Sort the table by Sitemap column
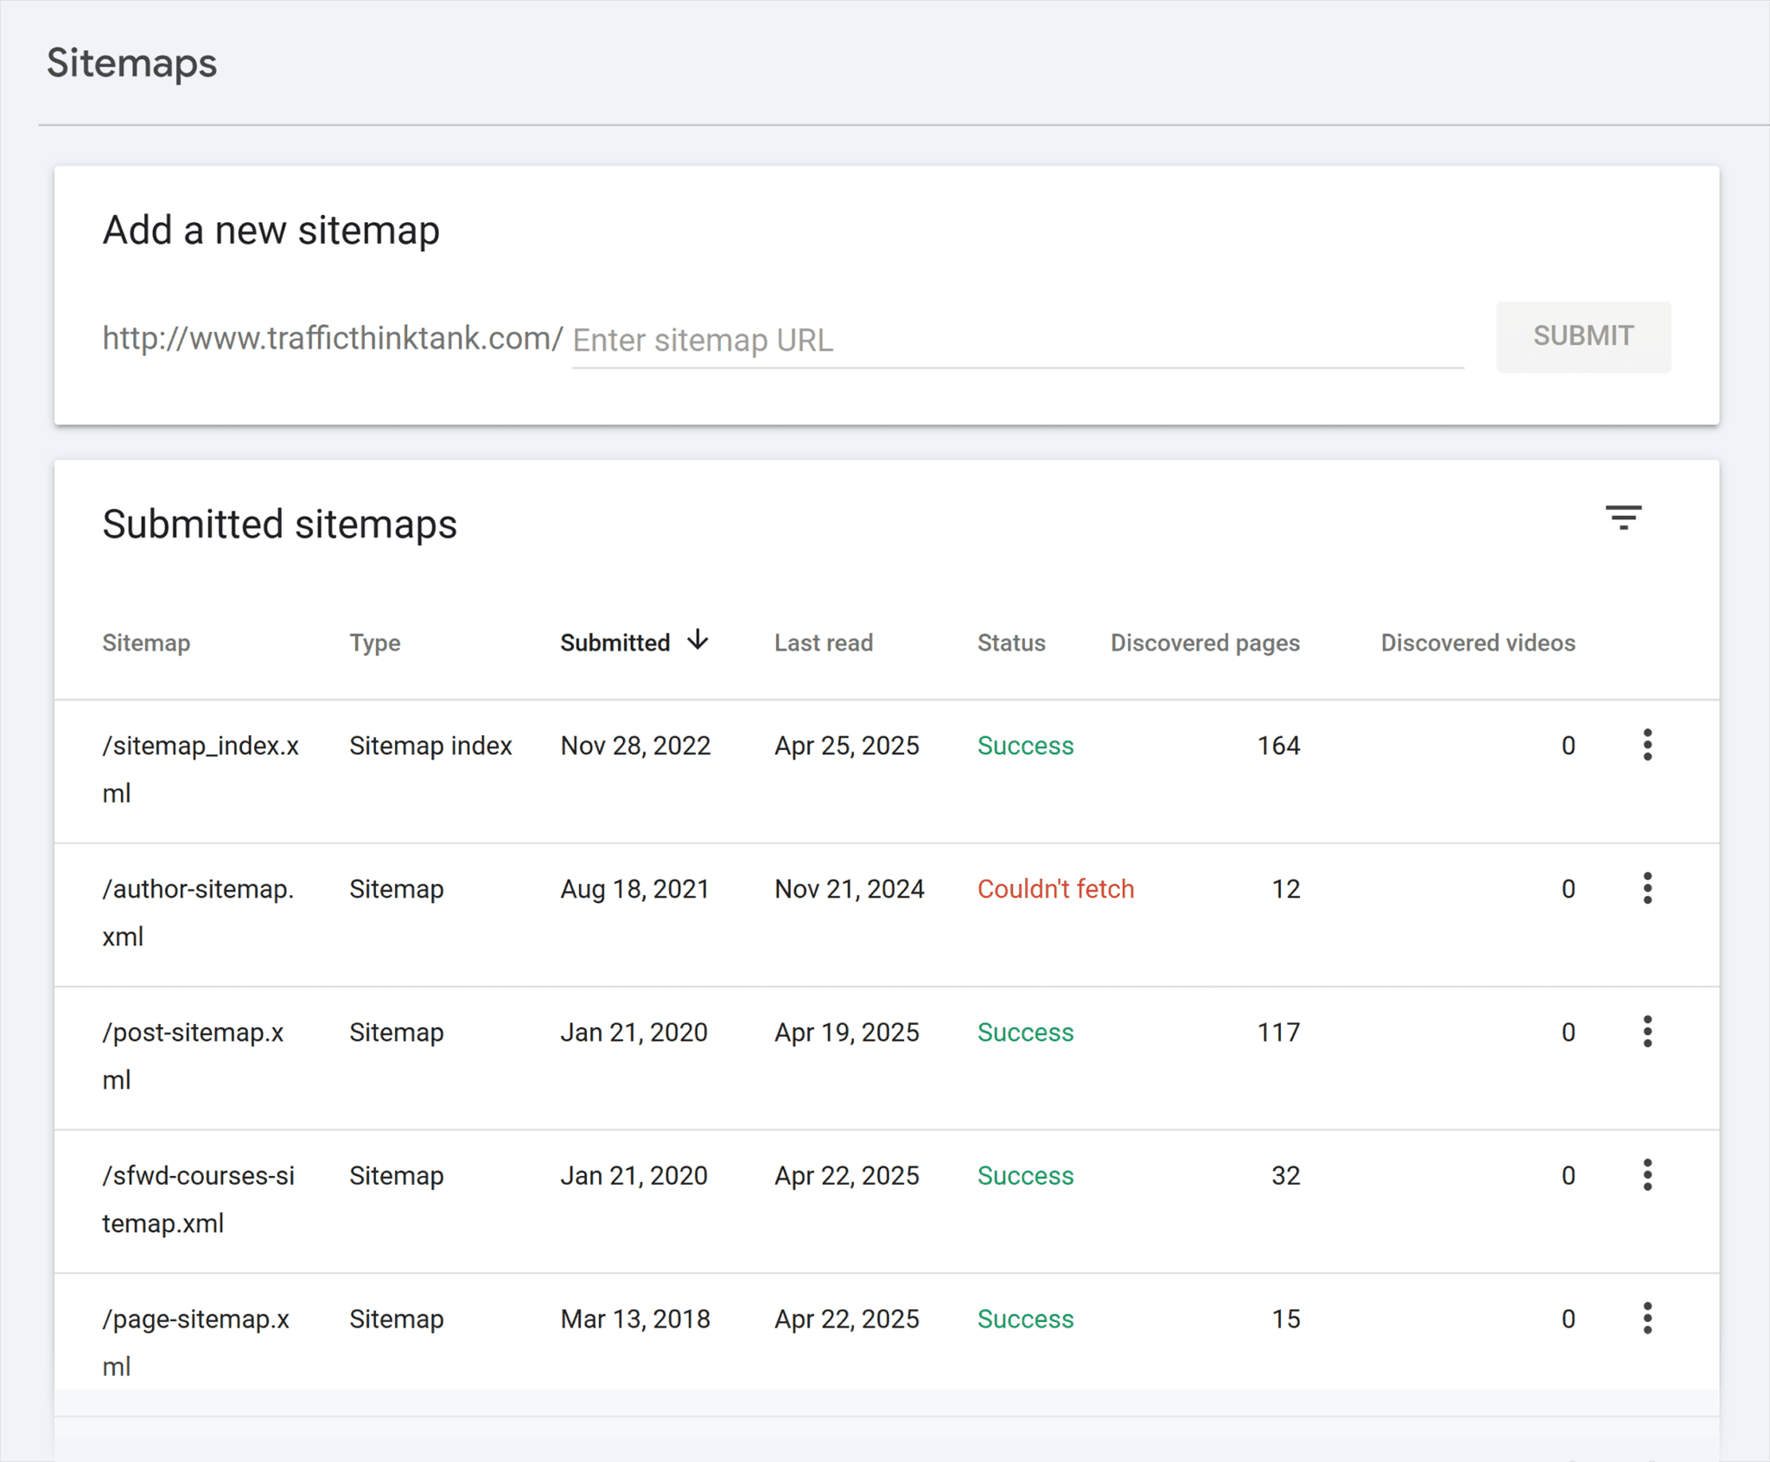Screen dimensions: 1770x1462 click(145, 642)
